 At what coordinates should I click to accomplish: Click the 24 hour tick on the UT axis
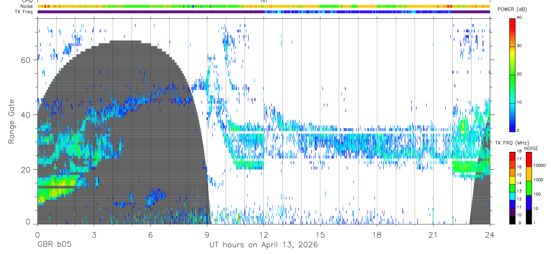tap(490, 234)
